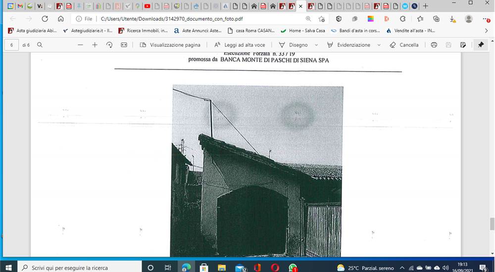The image size is (495, 272).
Task: Click the PDF vertical scrollbar thumb
Action: pos(492,224)
